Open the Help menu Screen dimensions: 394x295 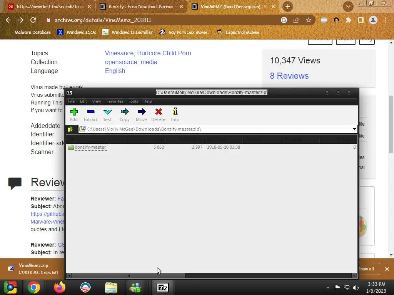[x=148, y=101]
